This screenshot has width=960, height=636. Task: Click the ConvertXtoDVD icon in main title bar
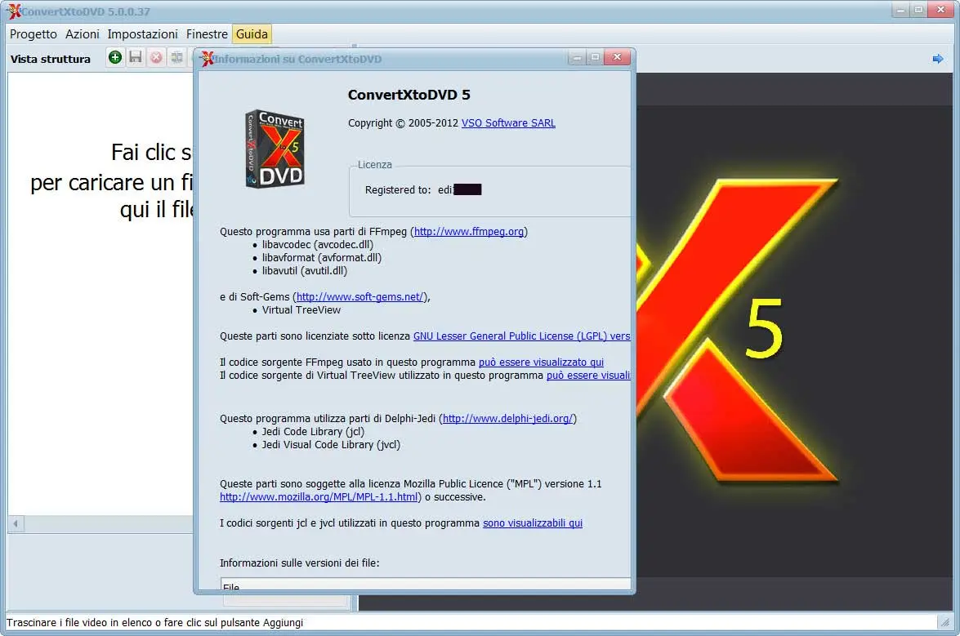13,11
